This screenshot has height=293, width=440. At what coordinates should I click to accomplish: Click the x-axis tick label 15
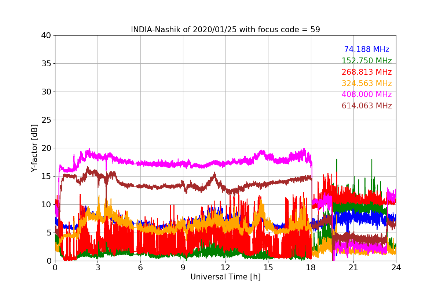coord(268,268)
